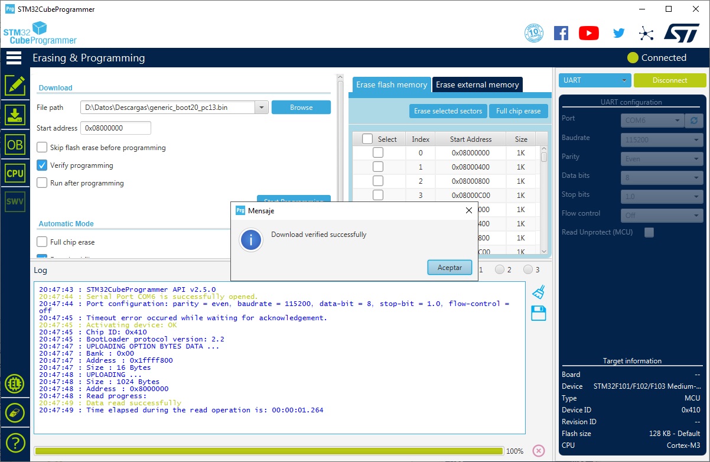The height and width of the screenshot is (462, 710).
Task: Open the Baudrate 115200 dropdown
Action: coord(662,140)
